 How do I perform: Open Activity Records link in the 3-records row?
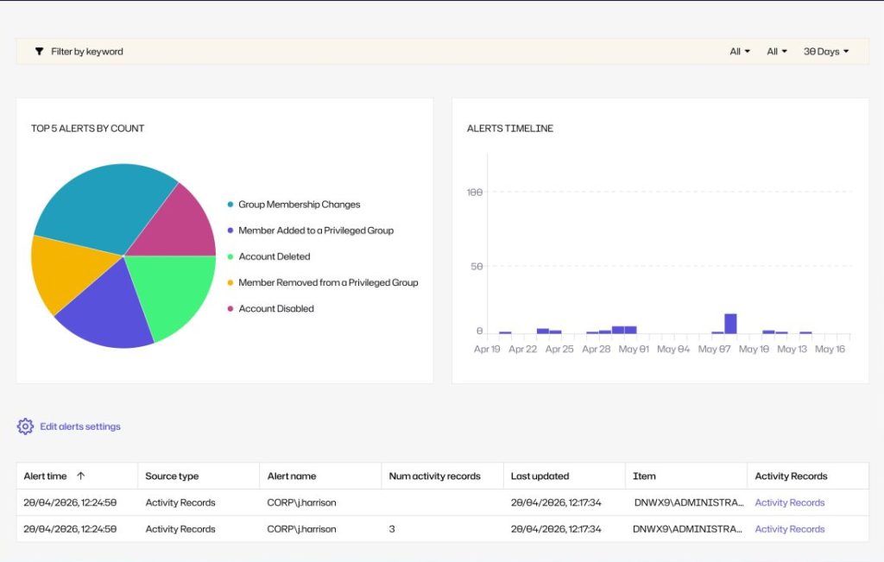click(789, 528)
